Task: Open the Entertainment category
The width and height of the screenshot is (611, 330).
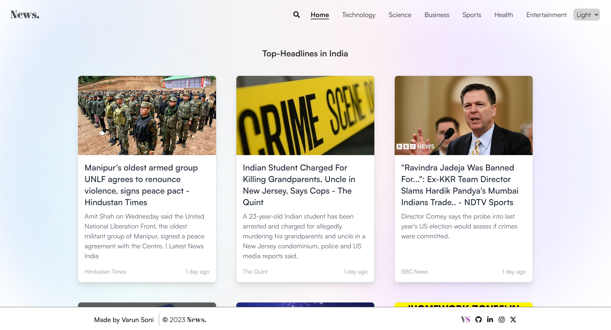Action: tap(546, 15)
